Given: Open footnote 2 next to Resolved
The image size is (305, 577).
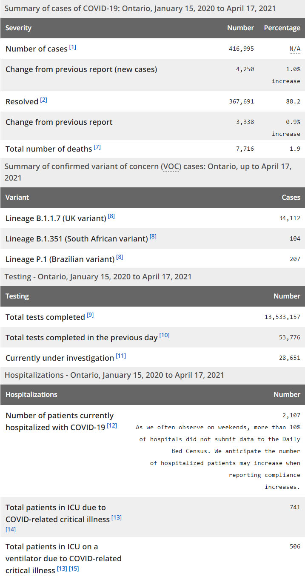Looking at the screenshot, I should tap(44, 100).
